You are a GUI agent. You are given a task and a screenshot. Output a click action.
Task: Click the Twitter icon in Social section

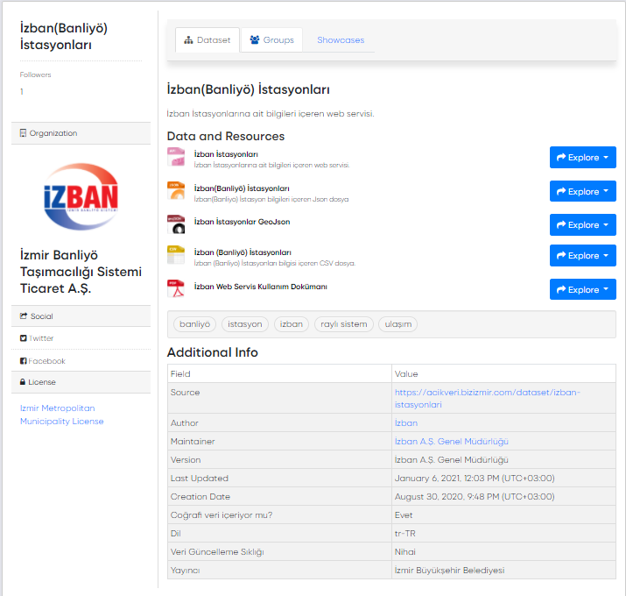(24, 338)
